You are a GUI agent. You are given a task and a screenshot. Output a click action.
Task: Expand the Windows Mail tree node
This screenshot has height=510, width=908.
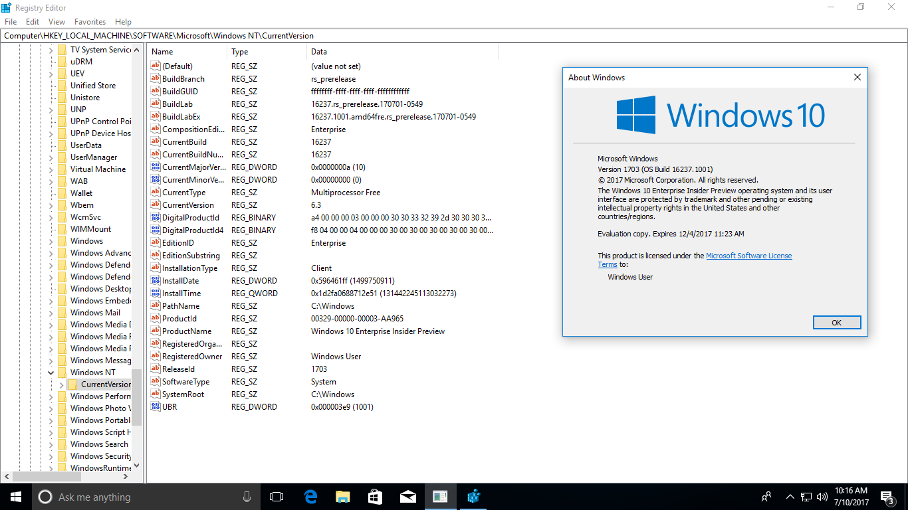click(x=51, y=313)
